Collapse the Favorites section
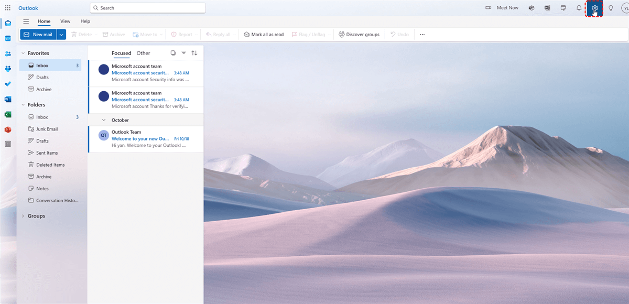This screenshot has width=629, height=304. coord(23,53)
